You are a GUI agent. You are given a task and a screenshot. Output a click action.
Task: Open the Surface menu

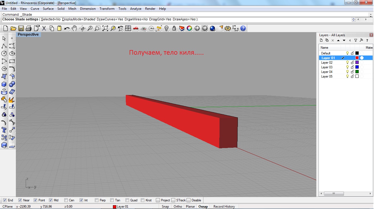(48, 9)
